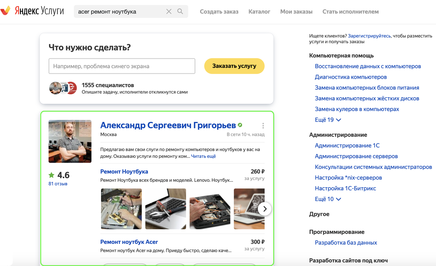Click the green verified badge beside Григорьев
436x266 pixels.
pyautogui.click(x=240, y=125)
